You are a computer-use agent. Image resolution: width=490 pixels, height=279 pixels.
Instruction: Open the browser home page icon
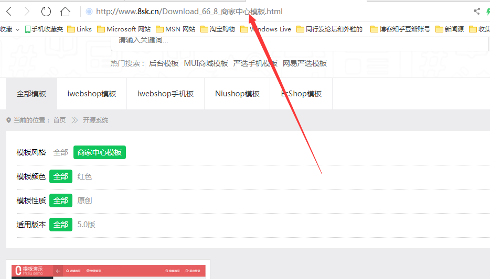coord(65,12)
